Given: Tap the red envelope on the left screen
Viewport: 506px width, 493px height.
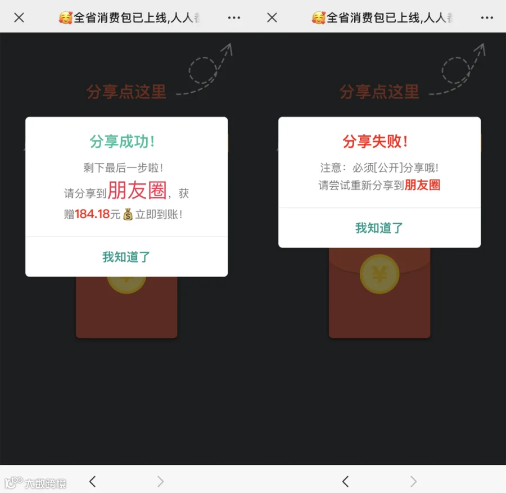Looking at the screenshot, I should pyautogui.click(x=126, y=307).
